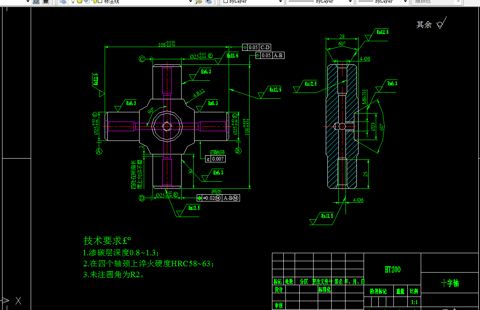
Task: Toggle the layer freeze sun icon
Action: click(79, 2)
